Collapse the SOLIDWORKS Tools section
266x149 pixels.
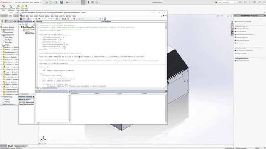point(262,26)
